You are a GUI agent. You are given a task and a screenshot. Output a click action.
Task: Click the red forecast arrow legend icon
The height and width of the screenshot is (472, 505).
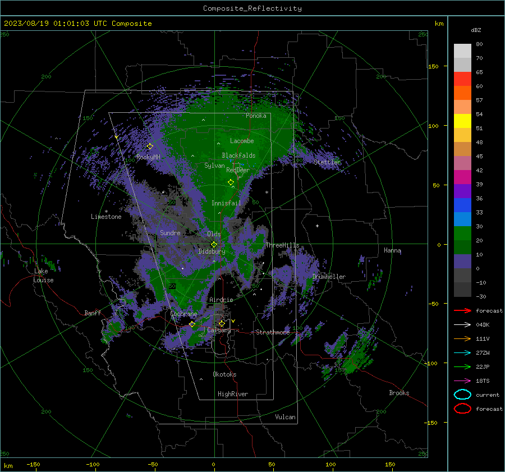(x=462, y=310)
